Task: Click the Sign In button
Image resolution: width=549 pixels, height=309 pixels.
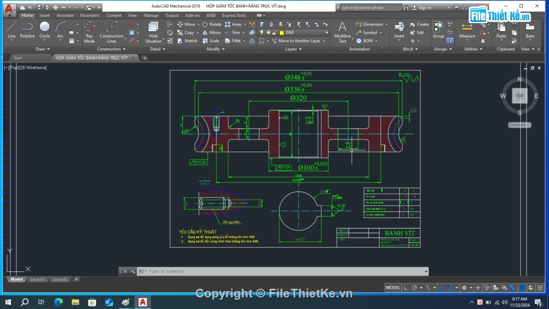Action: click(421, 8)
